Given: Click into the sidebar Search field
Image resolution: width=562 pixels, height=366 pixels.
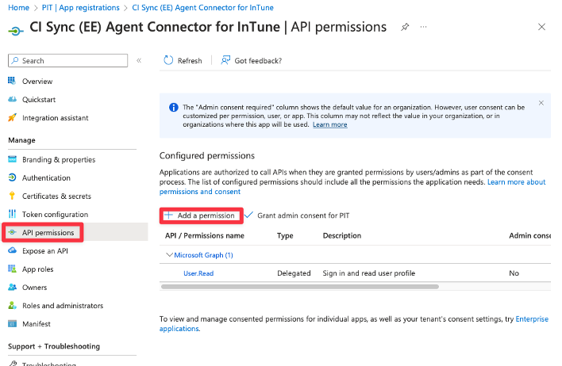Looking at the screenshot, I should pos(67,60).
